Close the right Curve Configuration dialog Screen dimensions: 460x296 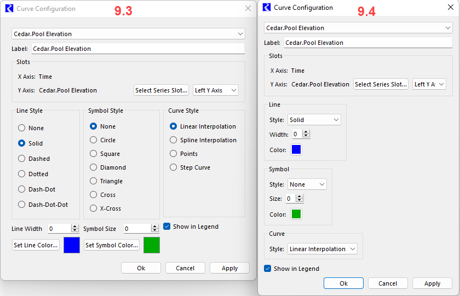pyautogui.click(x=450, y=8)
